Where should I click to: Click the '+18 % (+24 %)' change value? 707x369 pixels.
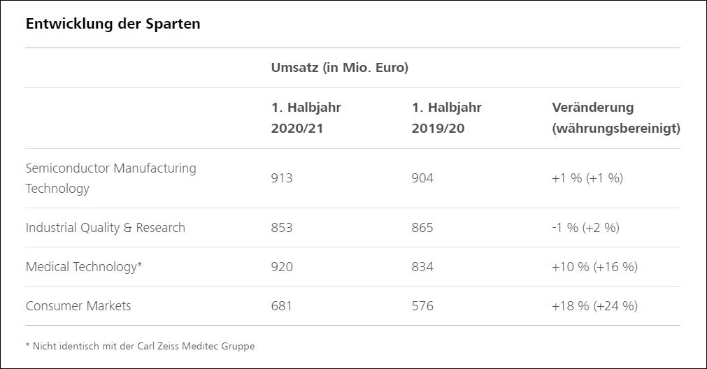(x=594, y=306)
